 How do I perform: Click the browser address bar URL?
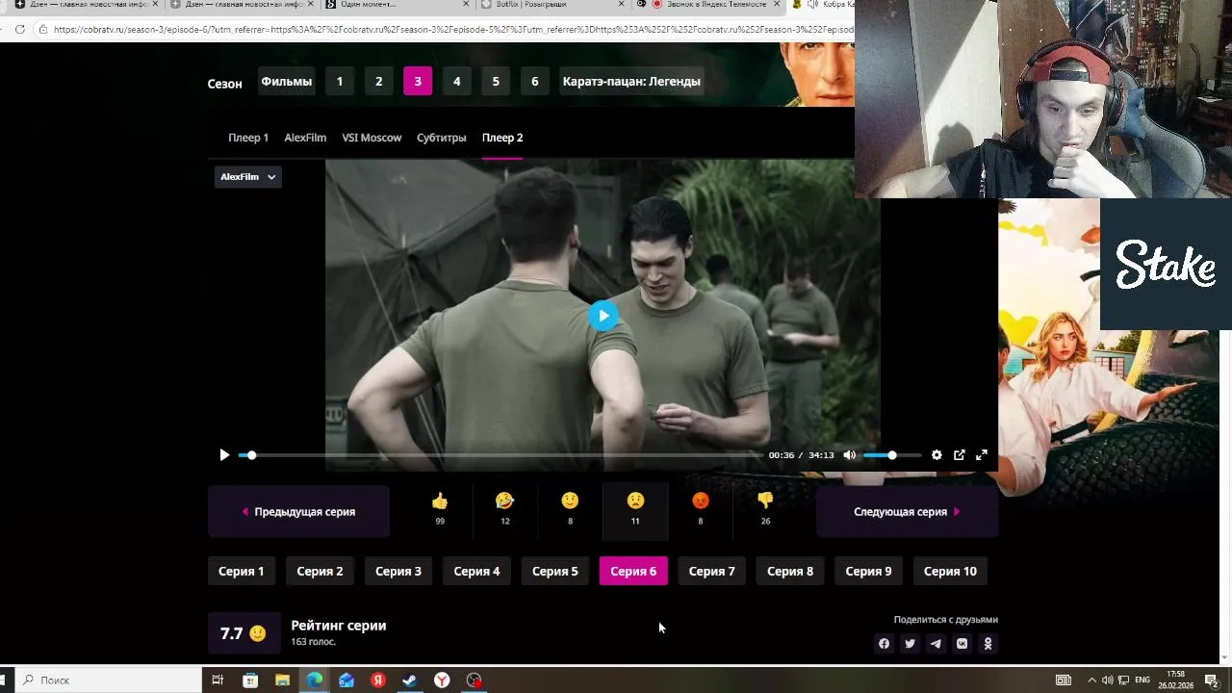click(452, 29)
